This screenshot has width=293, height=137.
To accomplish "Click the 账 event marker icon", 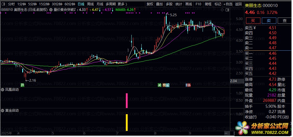I will [x=188, y=85].
